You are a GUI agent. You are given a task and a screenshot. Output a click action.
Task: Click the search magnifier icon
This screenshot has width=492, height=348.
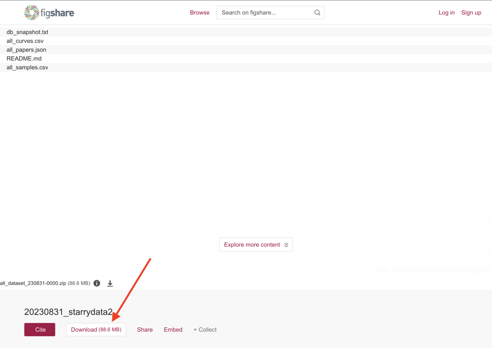[x=317, y=13]
